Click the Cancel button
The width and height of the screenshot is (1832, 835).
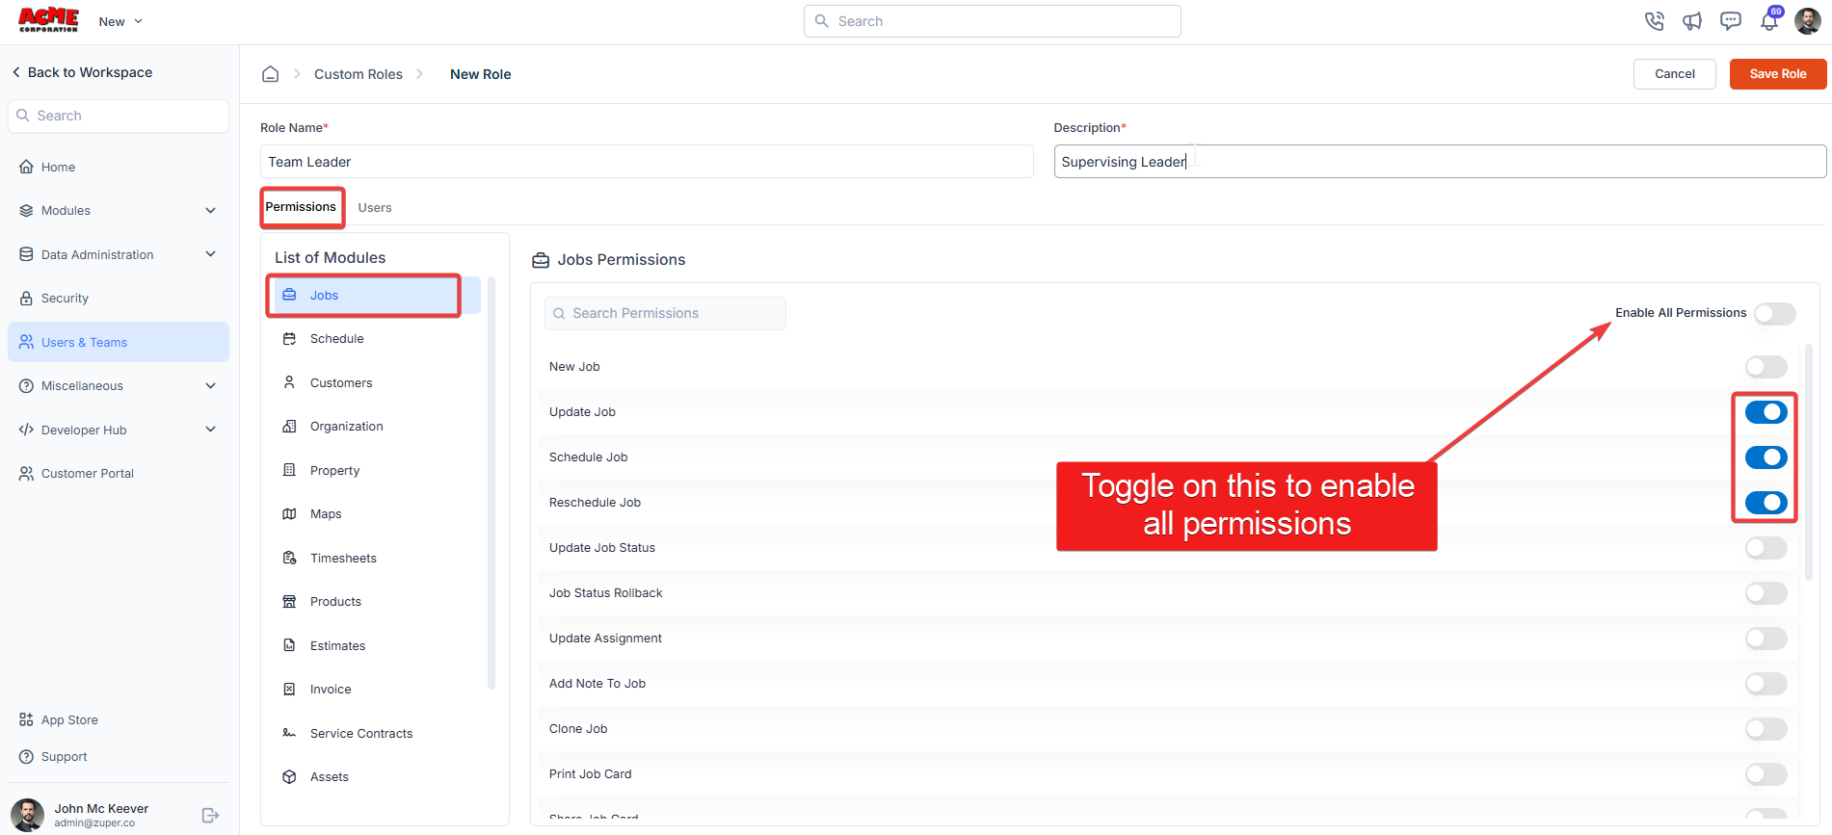[1675, 74]
